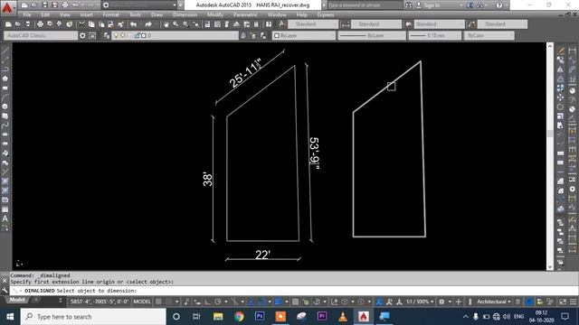579x325 pixels.
Task: Click the Windows taskbar search box
Action: click(93, 317)
